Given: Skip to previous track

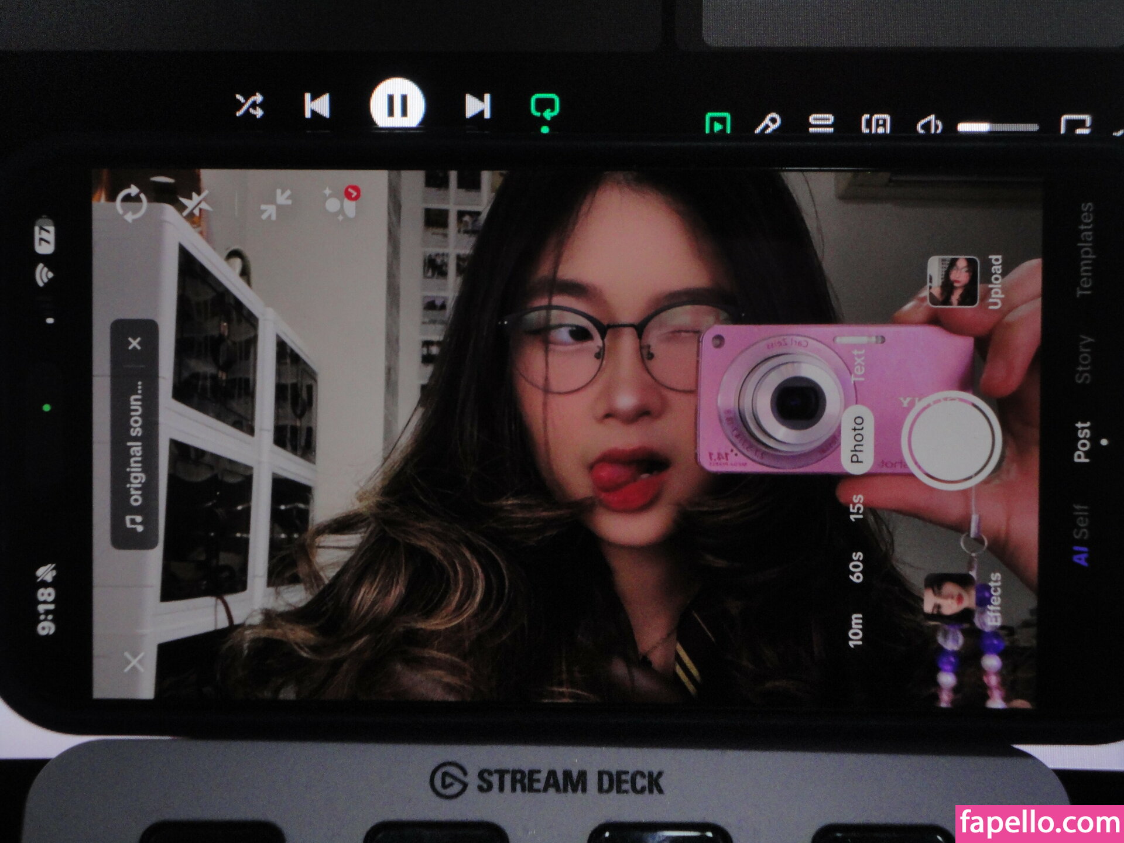Looking at the screenshot, I should 317,107.
